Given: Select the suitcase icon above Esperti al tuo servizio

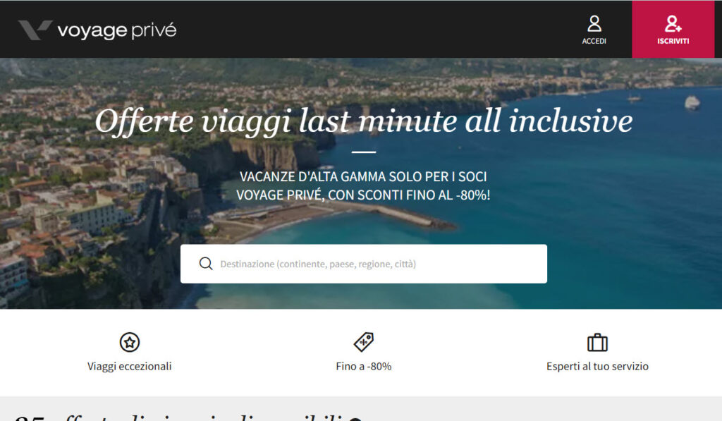Looking at the screenshot, I should pos(596,344).
